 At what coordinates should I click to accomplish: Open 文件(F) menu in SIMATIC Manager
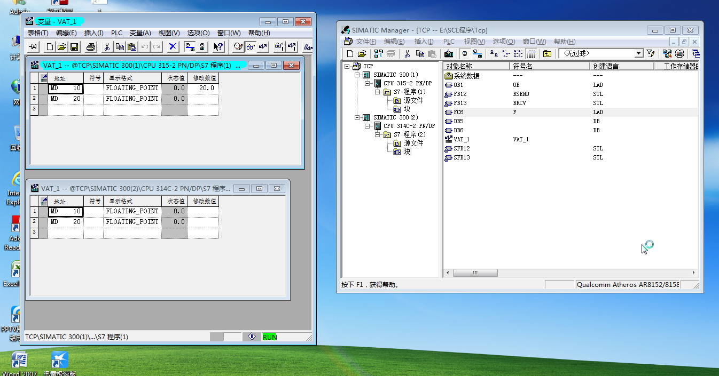coord(366,42)
